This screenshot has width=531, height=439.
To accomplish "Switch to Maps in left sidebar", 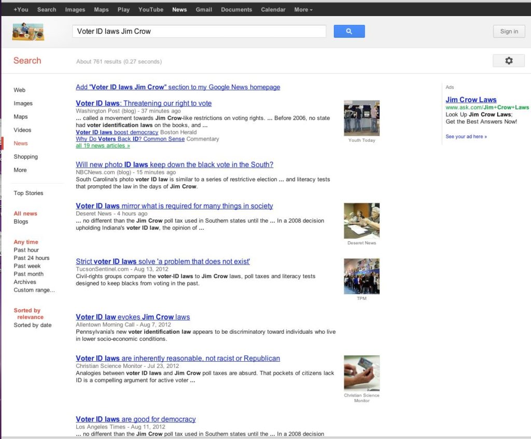I will [21, 117].
